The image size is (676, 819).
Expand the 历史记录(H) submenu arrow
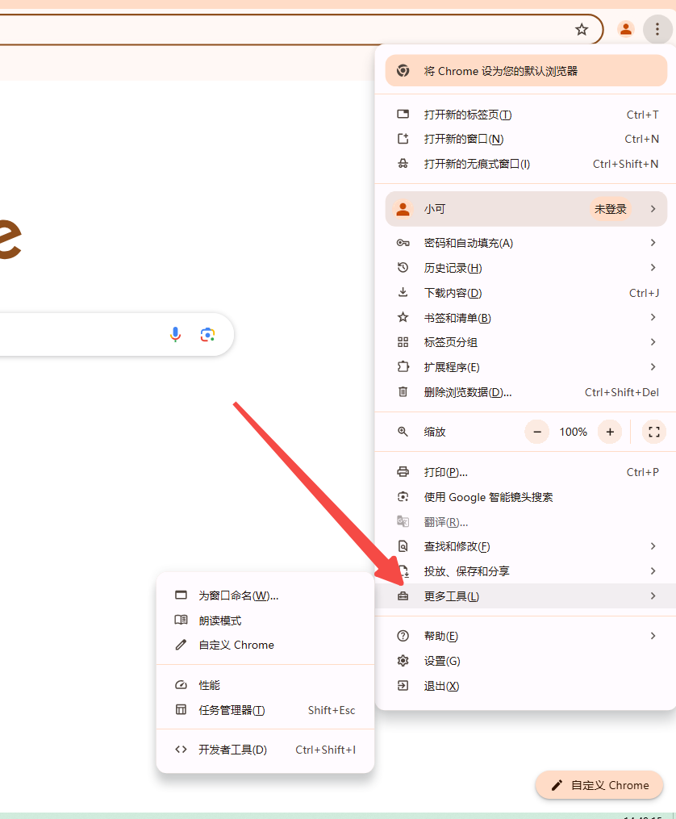[653, 268]
